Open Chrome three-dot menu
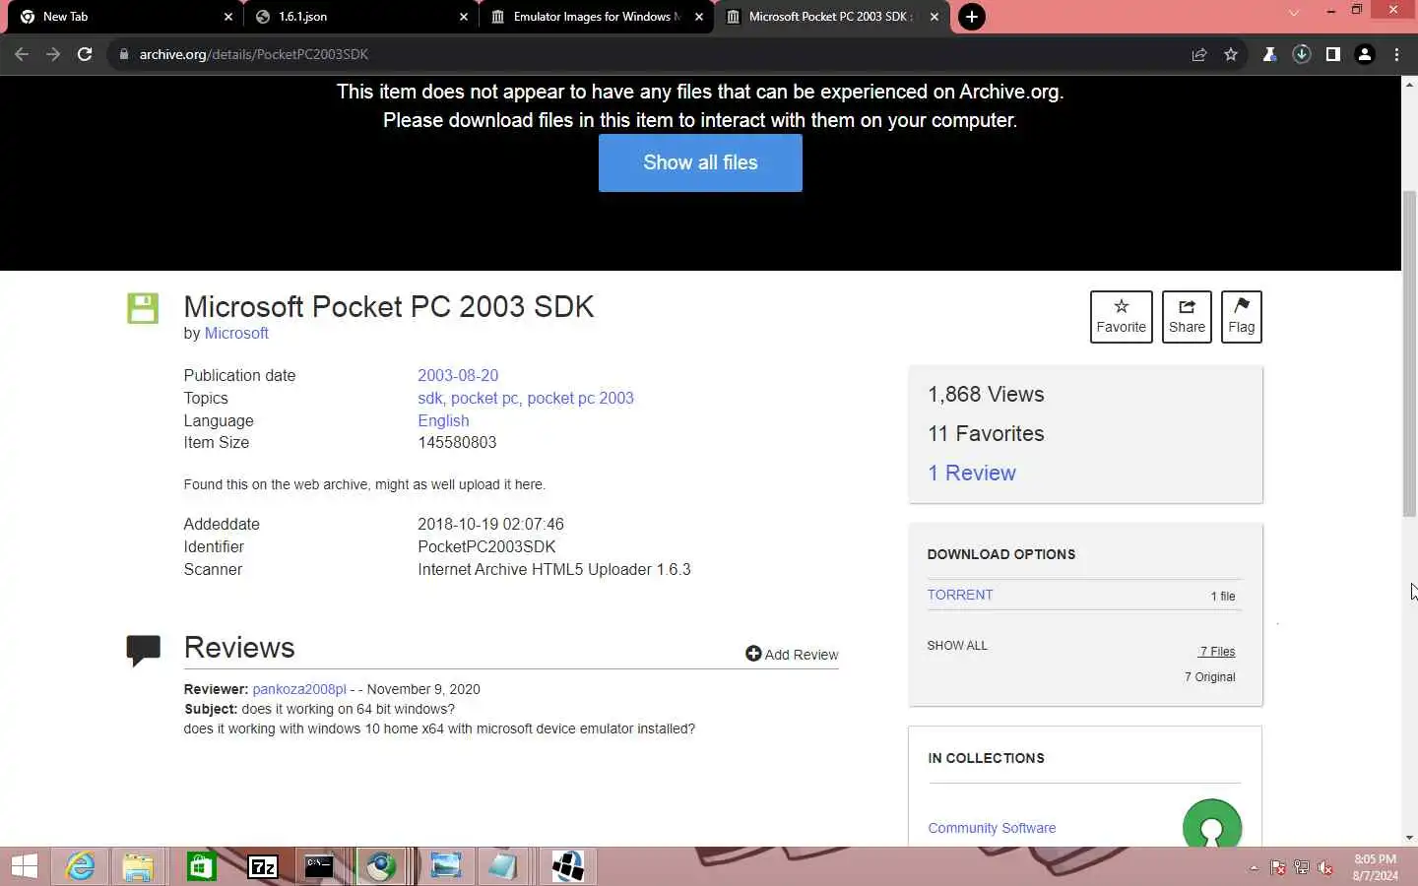The width and height of the screenshot is (1418, 886). [1396, 54]
